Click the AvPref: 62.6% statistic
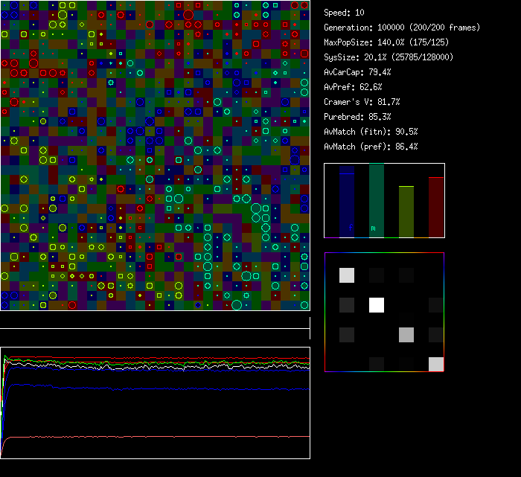Image resolution: width=521 pixels, height=477 pixels. click(353, 87)
